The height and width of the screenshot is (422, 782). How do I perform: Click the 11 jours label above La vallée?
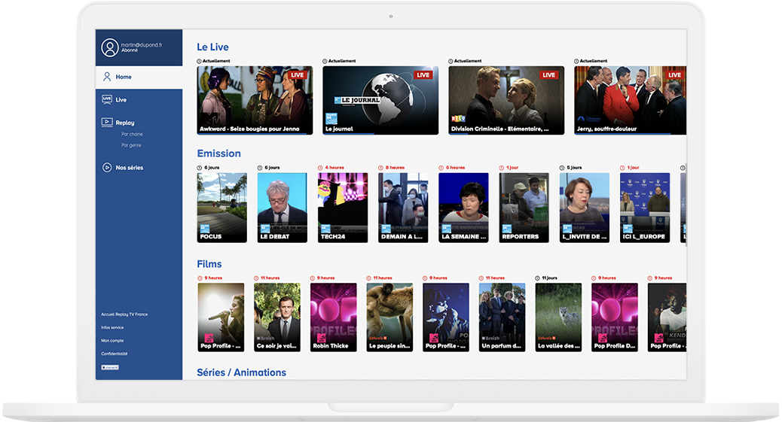[549, 278]
